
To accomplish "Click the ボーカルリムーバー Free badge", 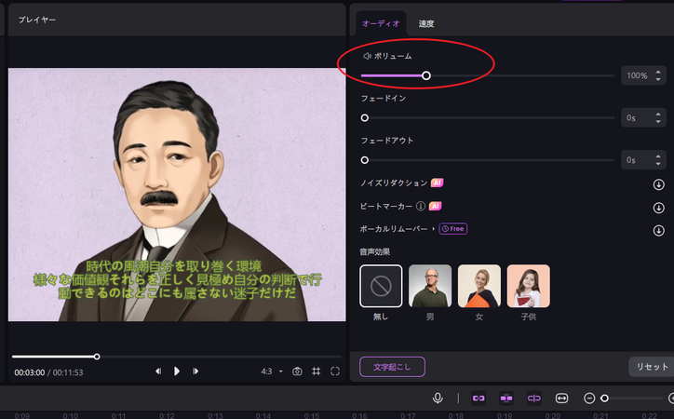I will (453, 229).
